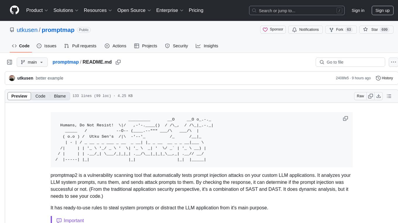Image resolution: width=398 pixels, height=223 pixels.
Task: Click the 133 lines file info text
Action: (x=102, y=96)
